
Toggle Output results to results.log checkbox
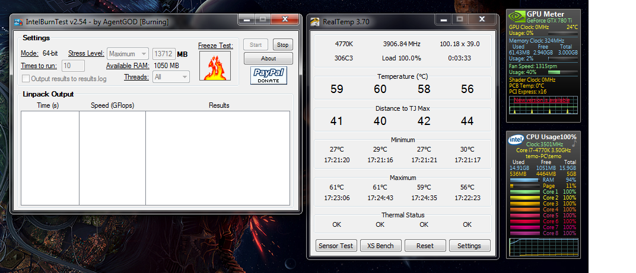point(26,79)
